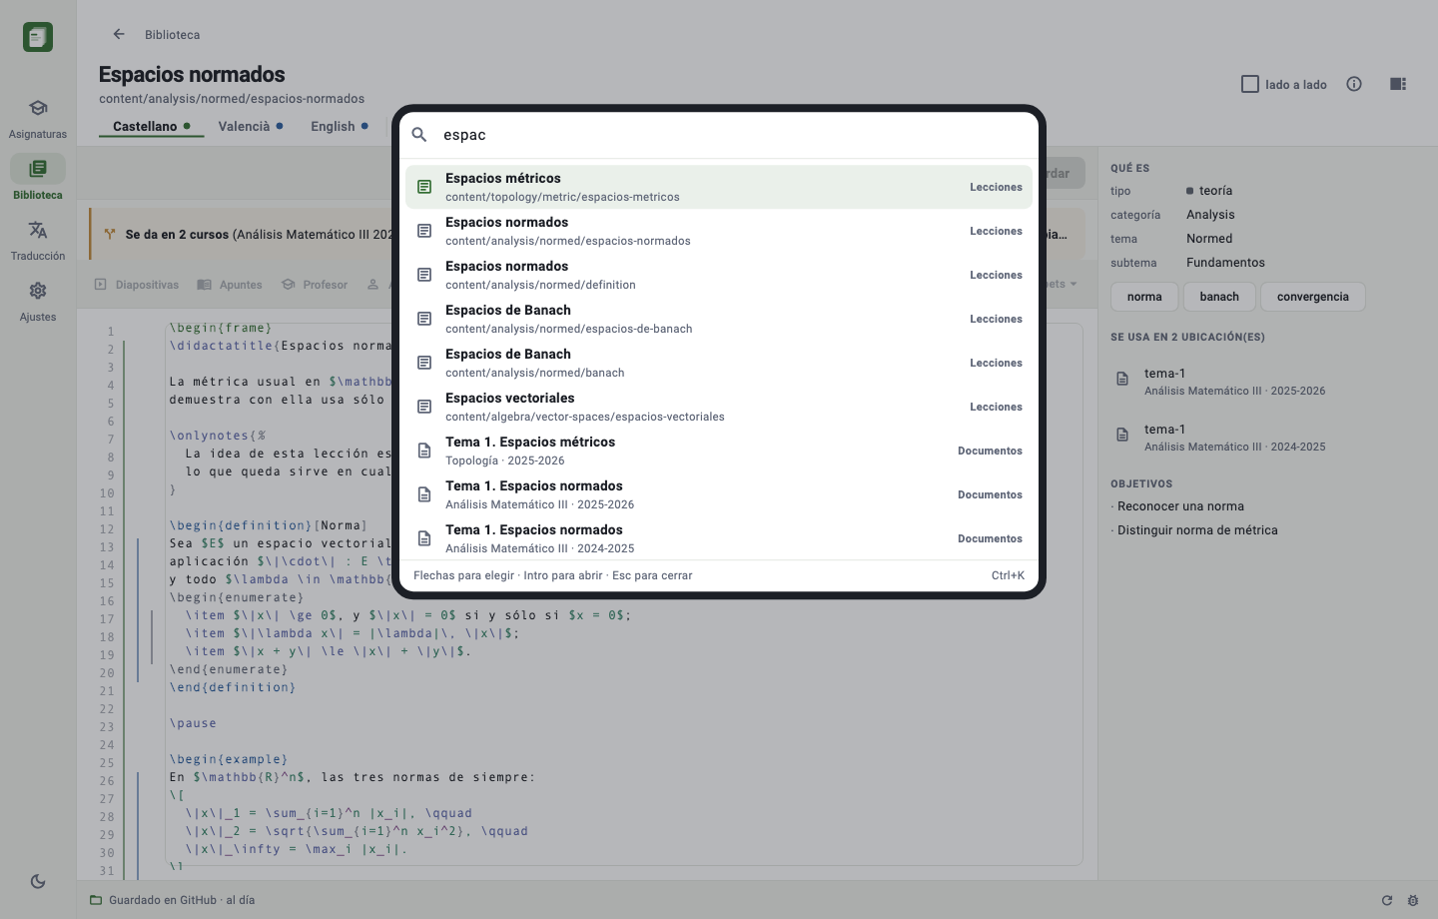Click the green app logo icon

(38, 37)
